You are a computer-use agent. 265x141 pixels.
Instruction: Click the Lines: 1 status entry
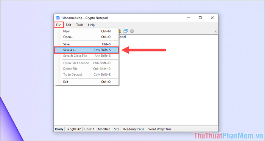click(x=89, y=129)
